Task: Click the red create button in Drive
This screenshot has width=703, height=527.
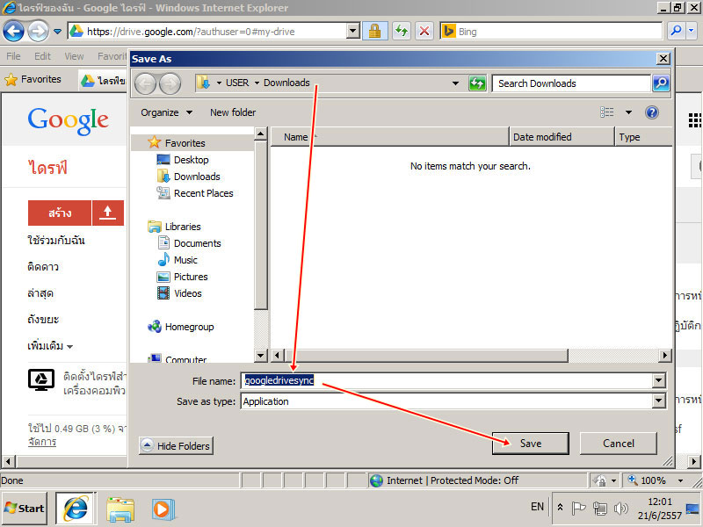Action: point(60,213)
